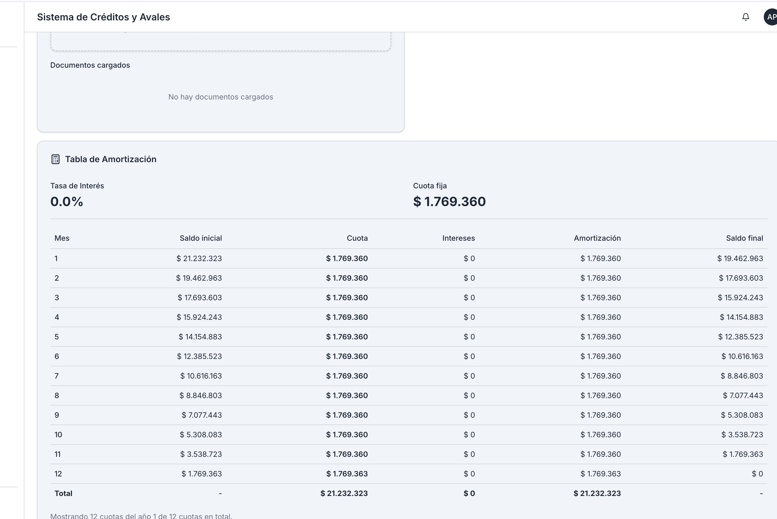777x519 pixels.
Task: Click the Sistema de Créditos y Avales title
Action: [103, 17]
